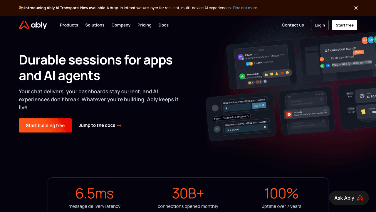Open Docs from the top navigation

click(163, 25)
